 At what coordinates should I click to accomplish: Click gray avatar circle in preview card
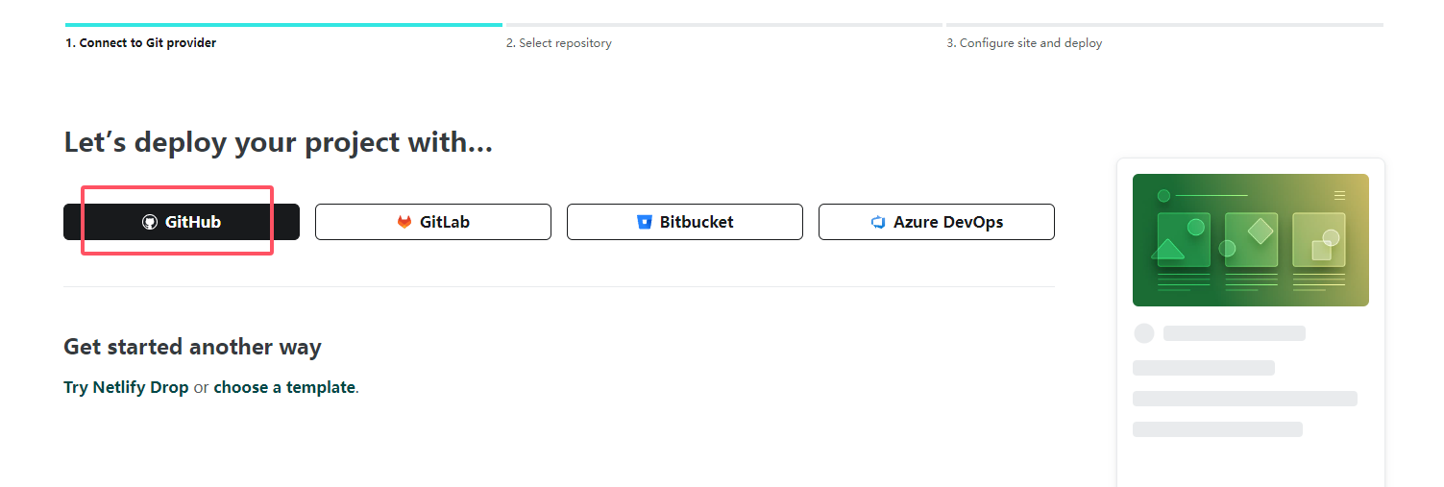click(x=1144, y=333)
